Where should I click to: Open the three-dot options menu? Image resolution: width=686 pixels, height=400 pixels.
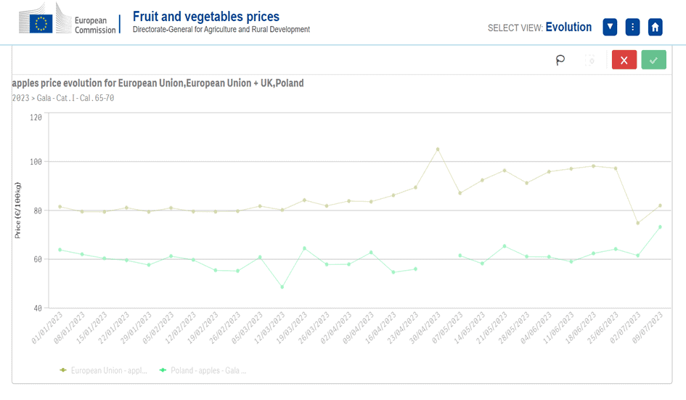pos(632,27)
